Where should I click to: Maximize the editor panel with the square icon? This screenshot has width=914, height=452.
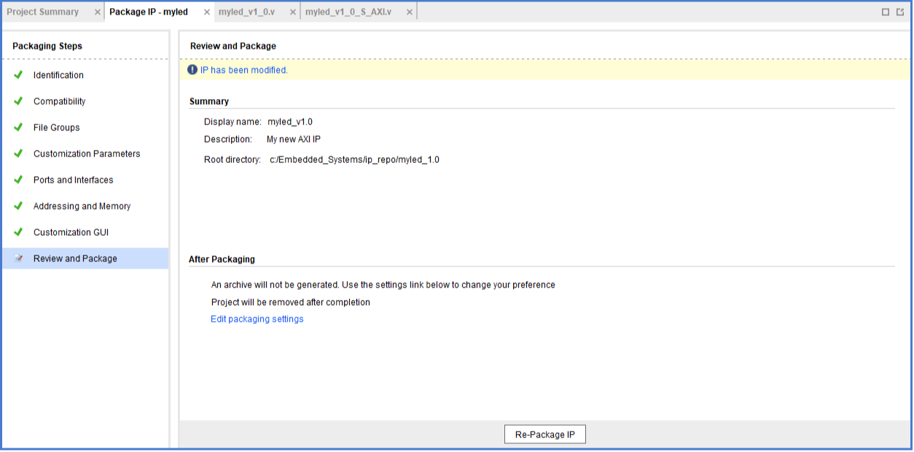click(886, 12)
